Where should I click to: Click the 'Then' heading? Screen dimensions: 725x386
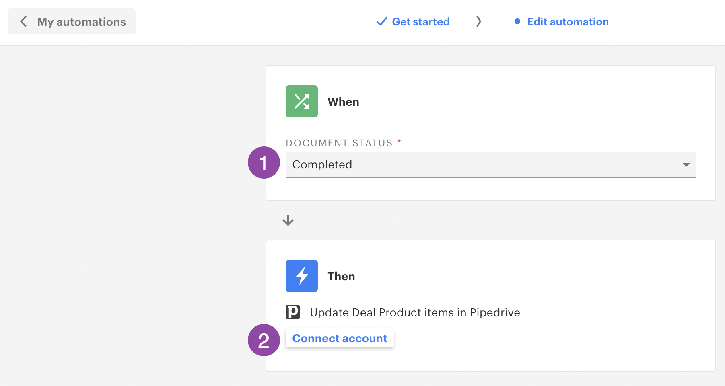click(x=341, y=276)
